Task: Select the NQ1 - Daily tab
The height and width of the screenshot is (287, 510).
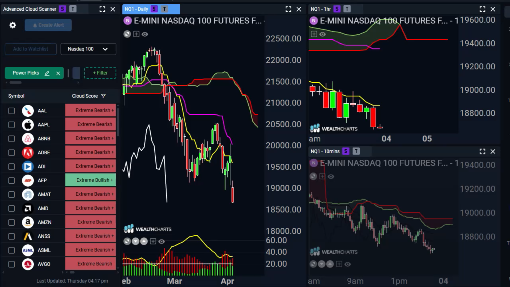Action: (136, 9)
